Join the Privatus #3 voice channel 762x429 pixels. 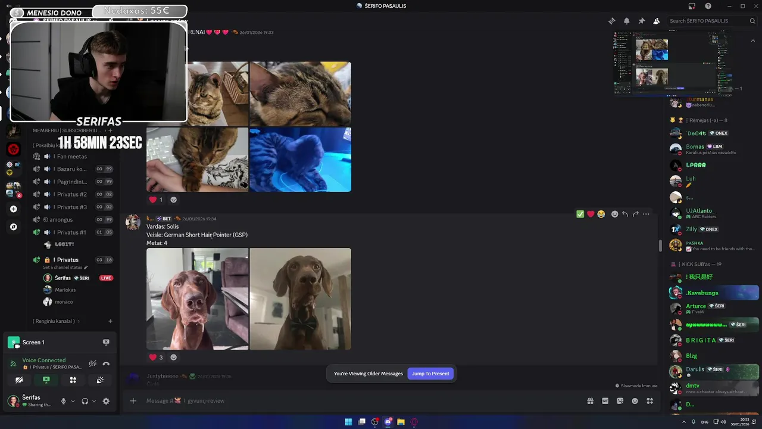[x=73, y=207]
